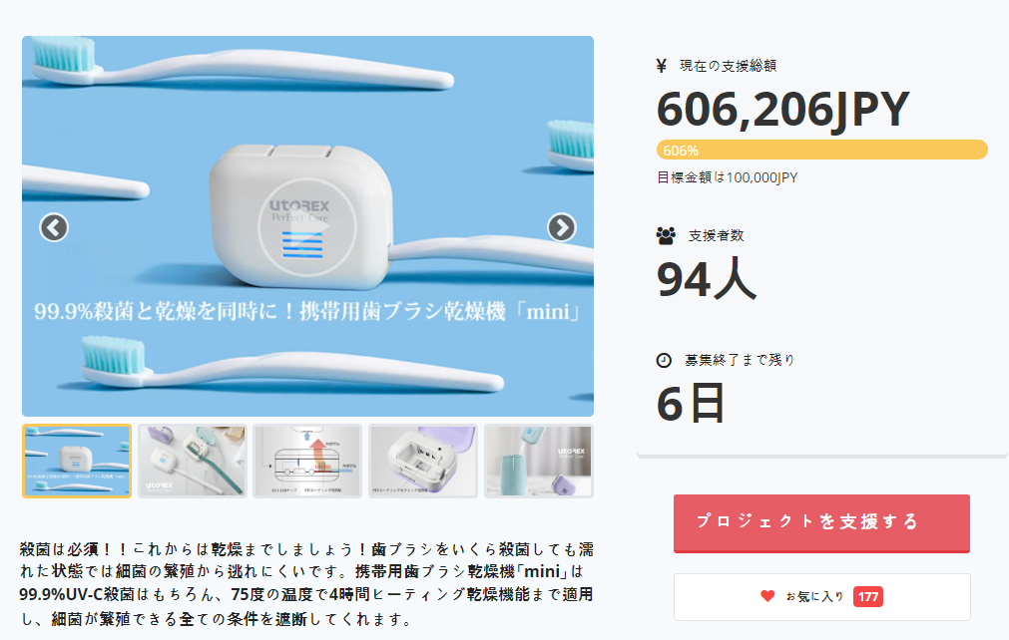
Task: Select the first thumbnail with blue background
Action: click(x=77, y=461)
